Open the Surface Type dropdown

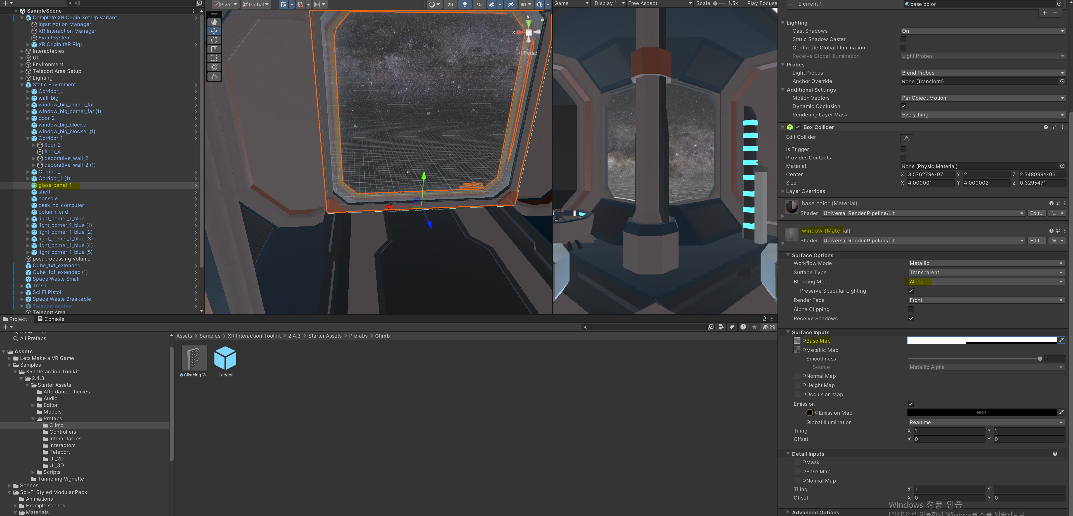pos(985,273)
